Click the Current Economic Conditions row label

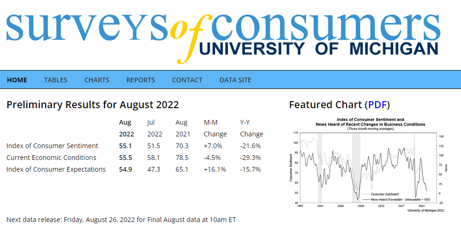(x=51, y=158)
